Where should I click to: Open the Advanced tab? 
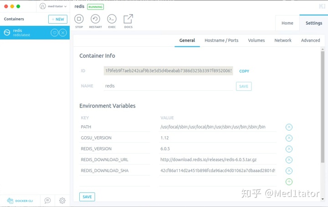pos(310,40)
